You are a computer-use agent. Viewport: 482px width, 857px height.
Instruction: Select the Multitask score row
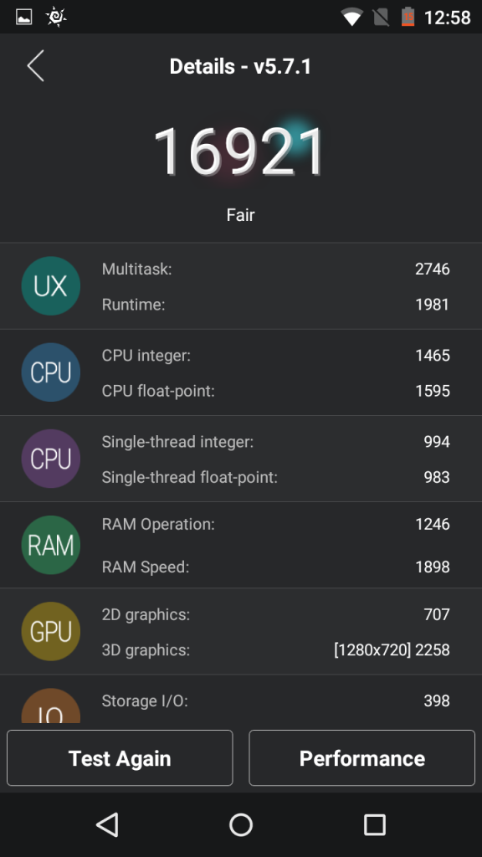[275, 269]
